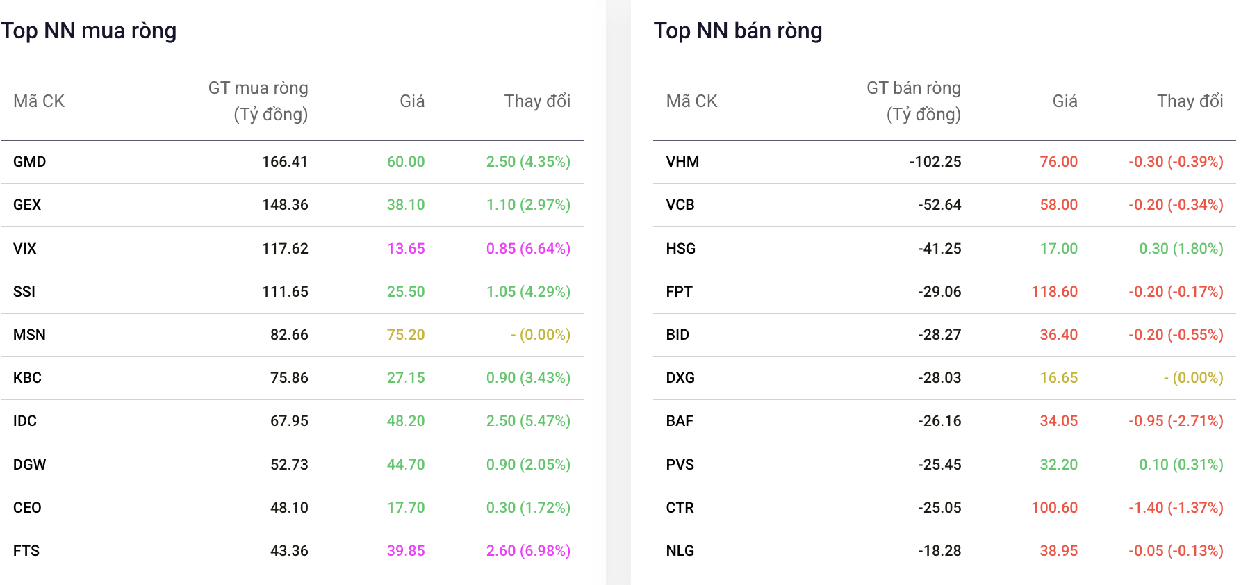This screenshot has width=1241, height=585.
Task: Select the FTS stock code
Action: click(26, 551)
